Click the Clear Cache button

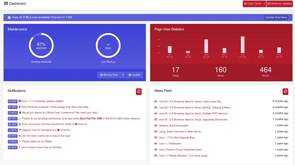point(253,4)
